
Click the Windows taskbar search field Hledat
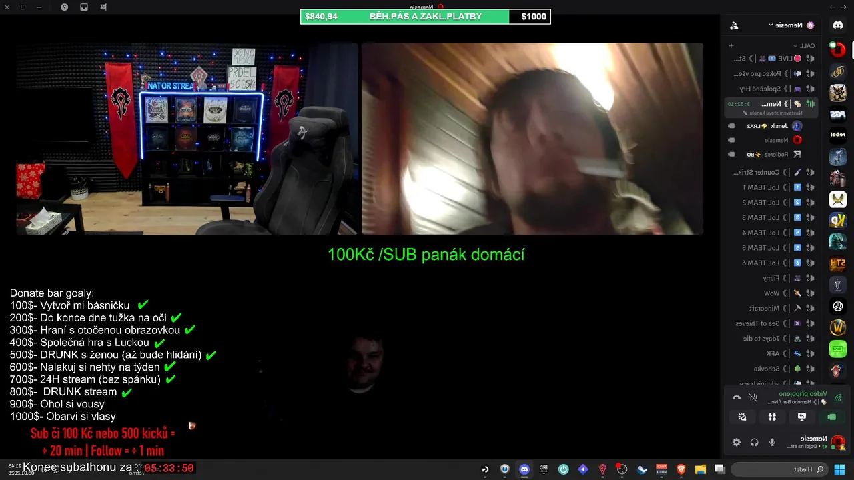click(779, 469)
